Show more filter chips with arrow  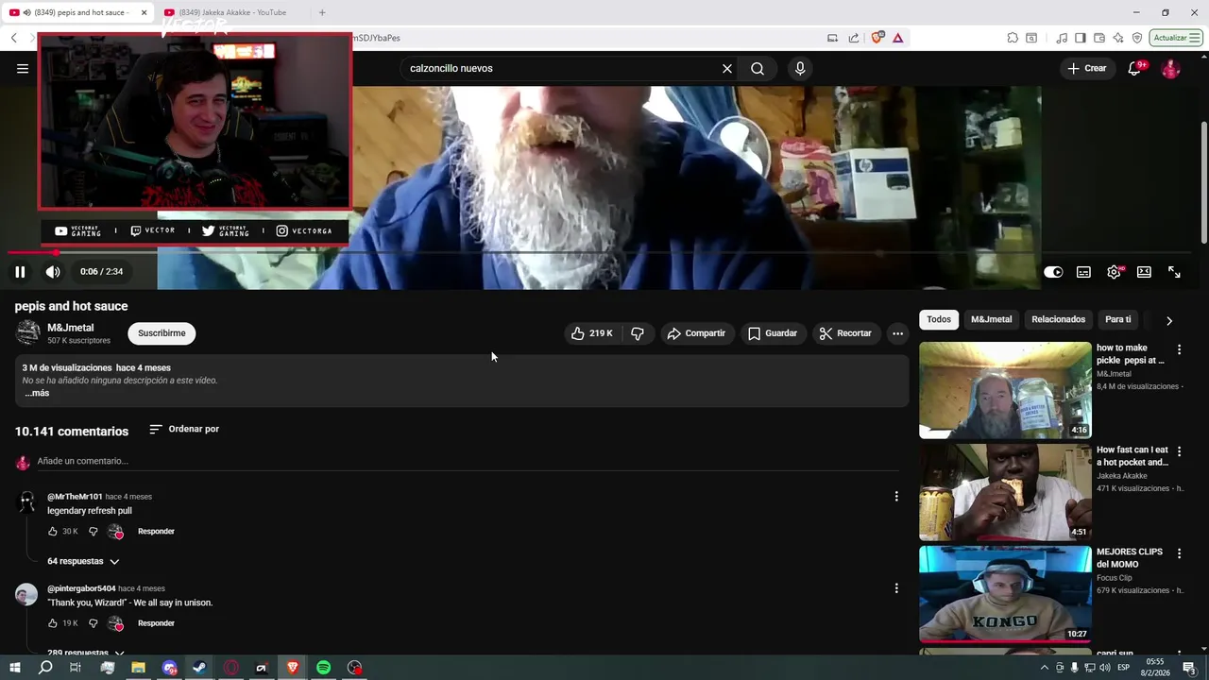click(x=1169, y=320)
